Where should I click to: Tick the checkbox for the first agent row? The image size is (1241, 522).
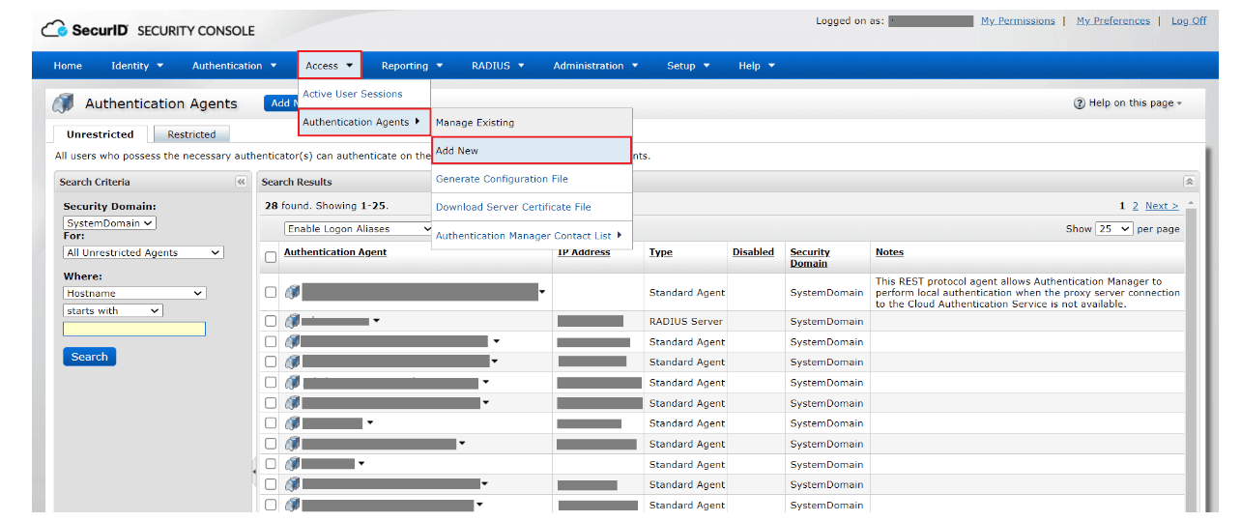271,292
